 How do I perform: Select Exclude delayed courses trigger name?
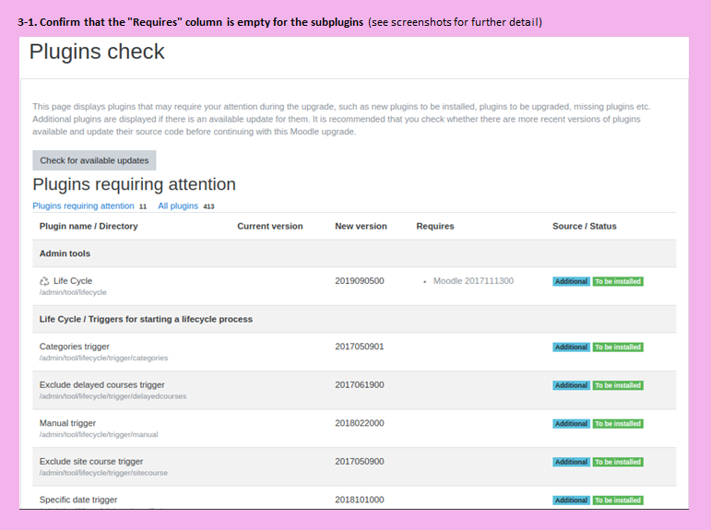[102, 384]
